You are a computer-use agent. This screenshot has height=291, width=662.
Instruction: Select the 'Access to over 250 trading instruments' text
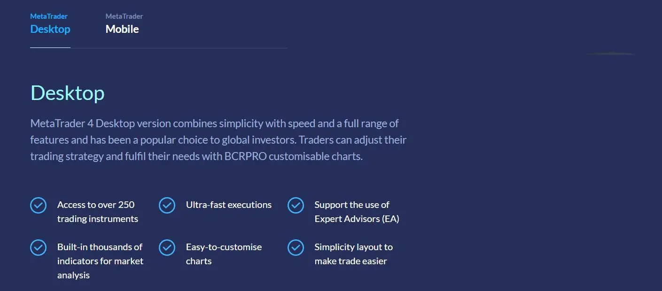pyautogui.click(x=98, y=212)
